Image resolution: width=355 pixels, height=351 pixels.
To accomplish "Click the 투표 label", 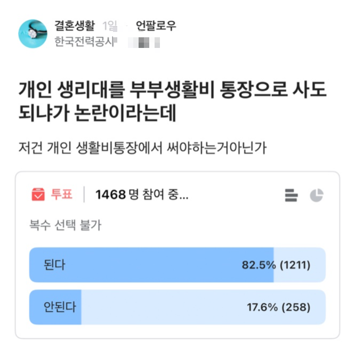I will (62, 195).
